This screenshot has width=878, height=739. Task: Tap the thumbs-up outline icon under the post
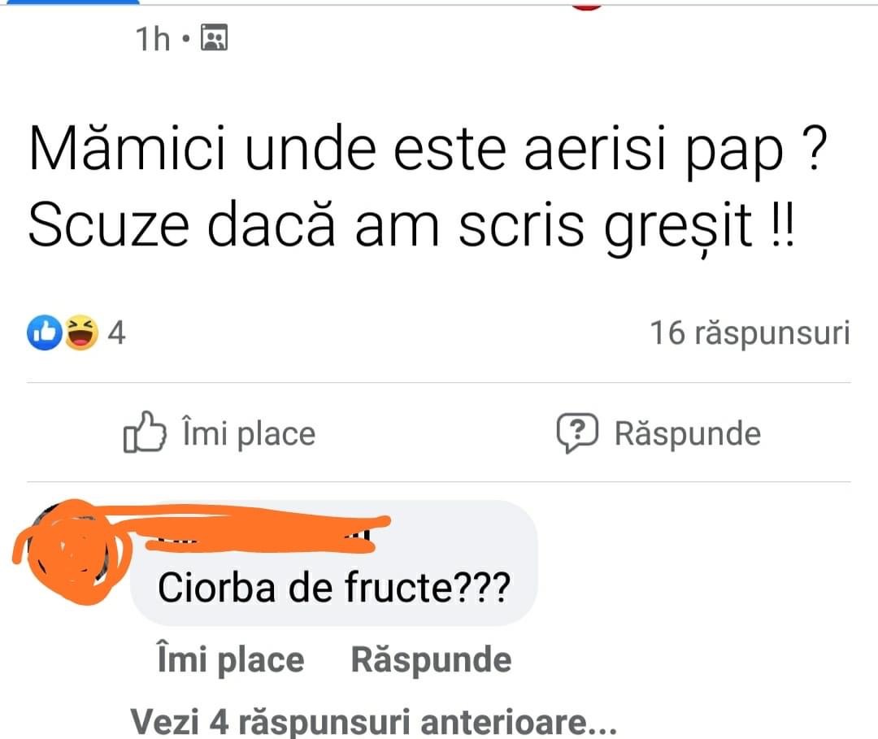145,432
